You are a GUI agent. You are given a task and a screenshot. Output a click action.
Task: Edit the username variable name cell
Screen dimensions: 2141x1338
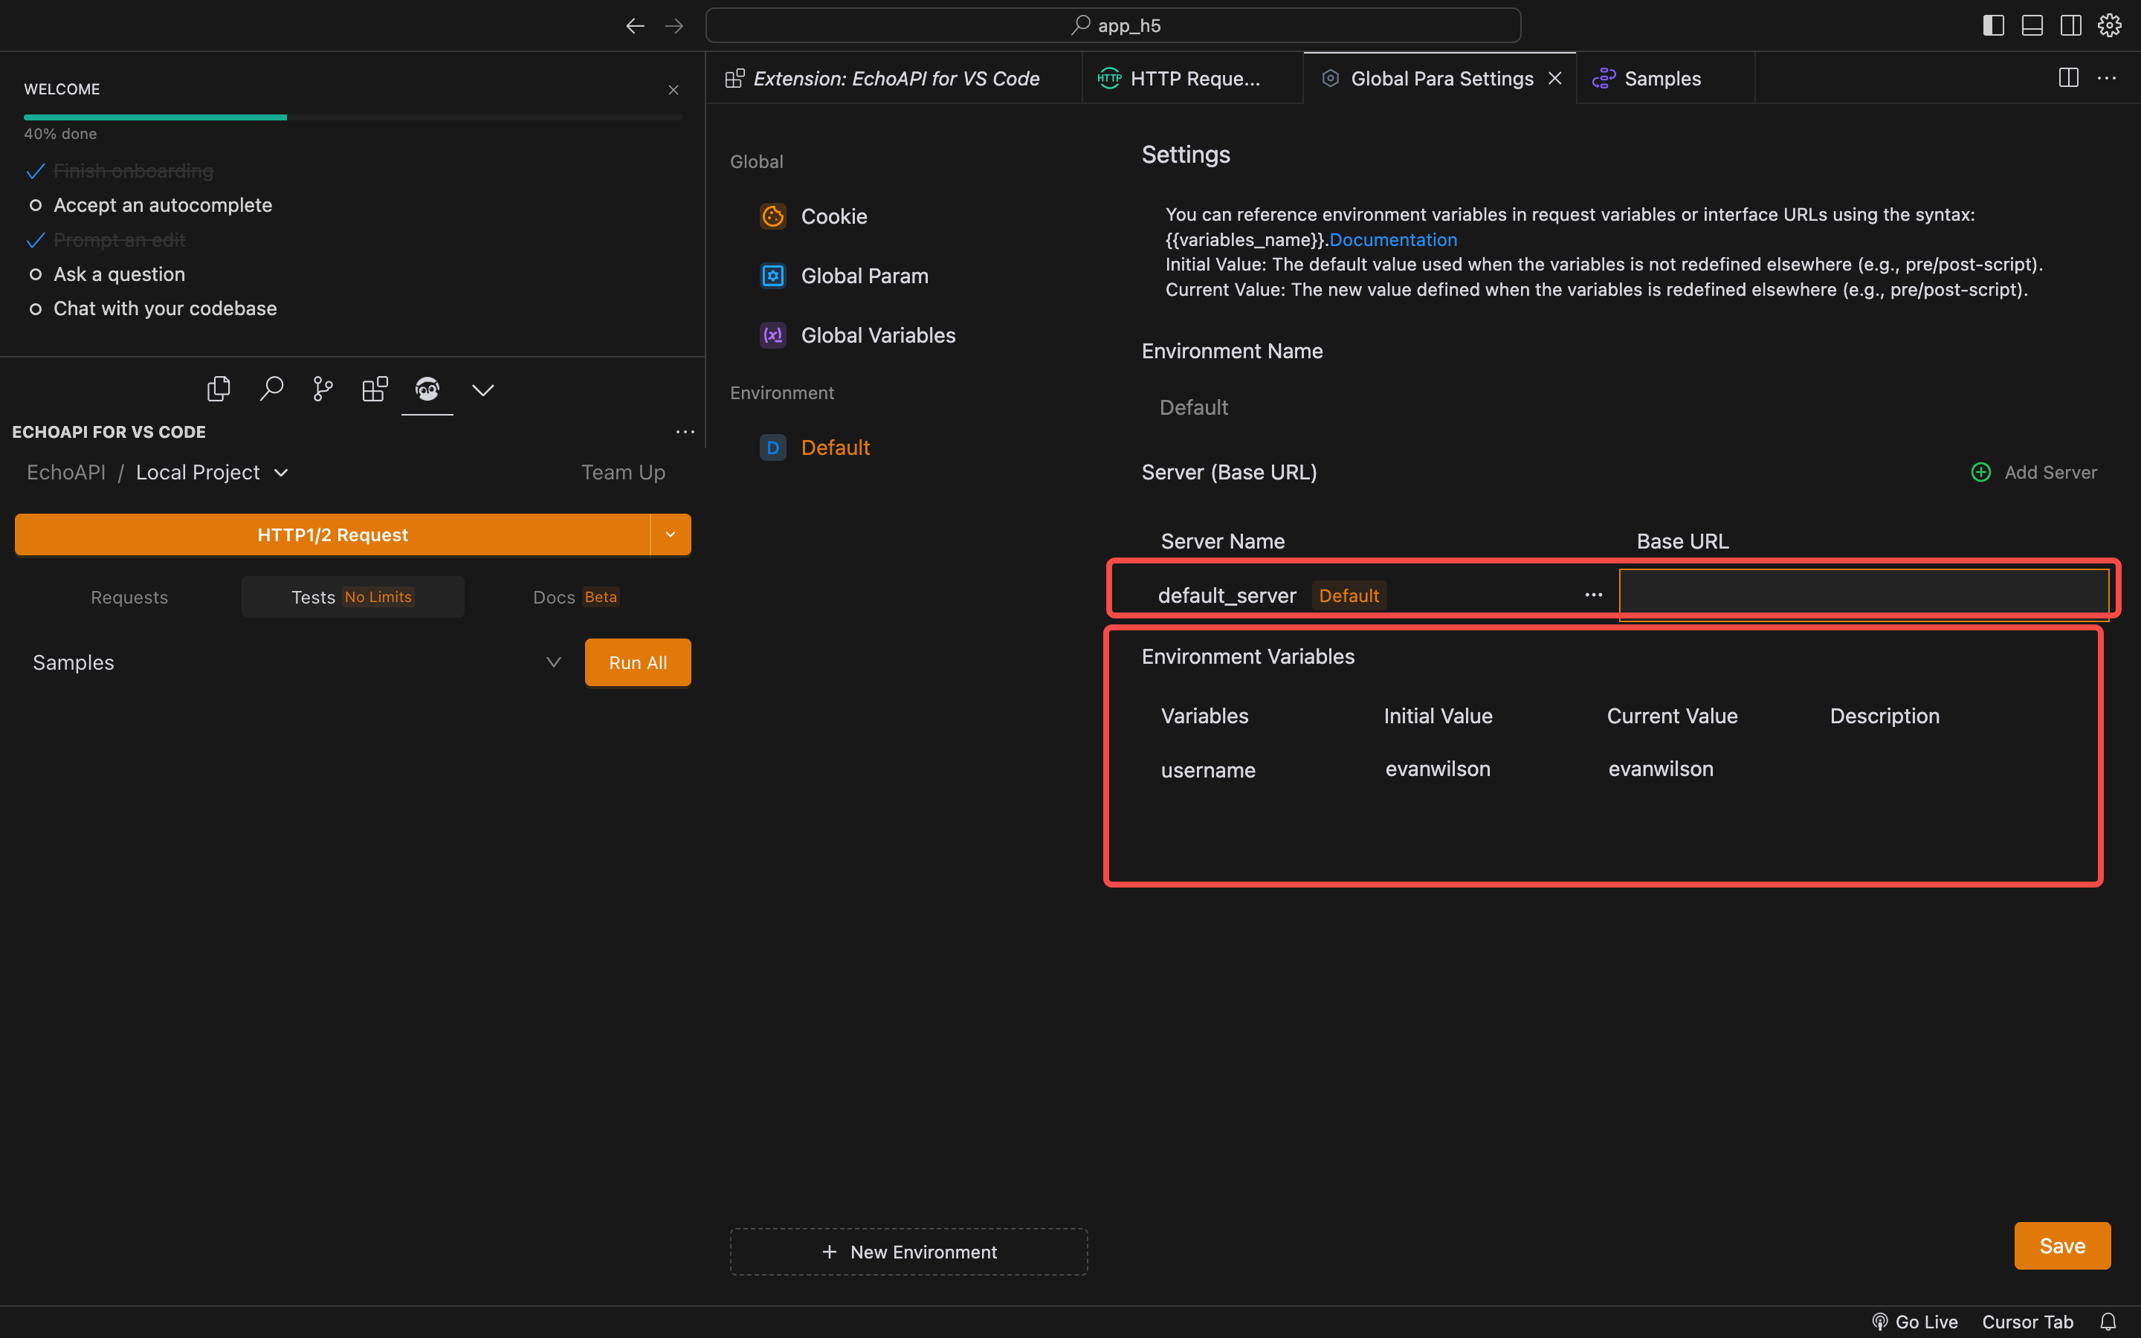click(x=1207, y=770)
